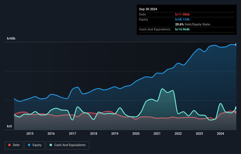Click the 2017 x-axis label
Screen dimensions: 241x154
[x=73, y=134]
